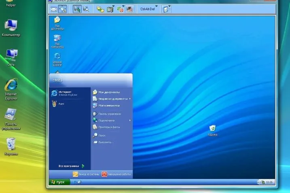Open file transfer folders icon in toolbar
290x193 pixels.
tap(100, 9)
